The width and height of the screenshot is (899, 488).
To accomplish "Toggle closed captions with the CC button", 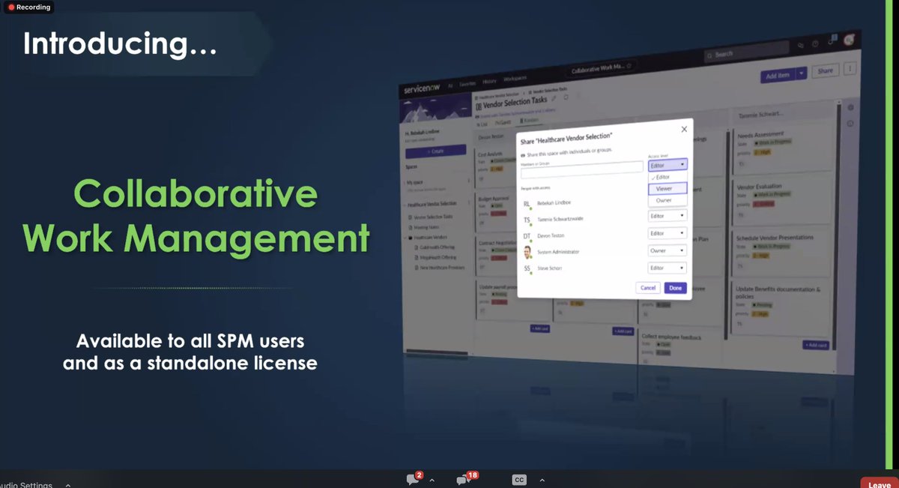I will (518, 480).
